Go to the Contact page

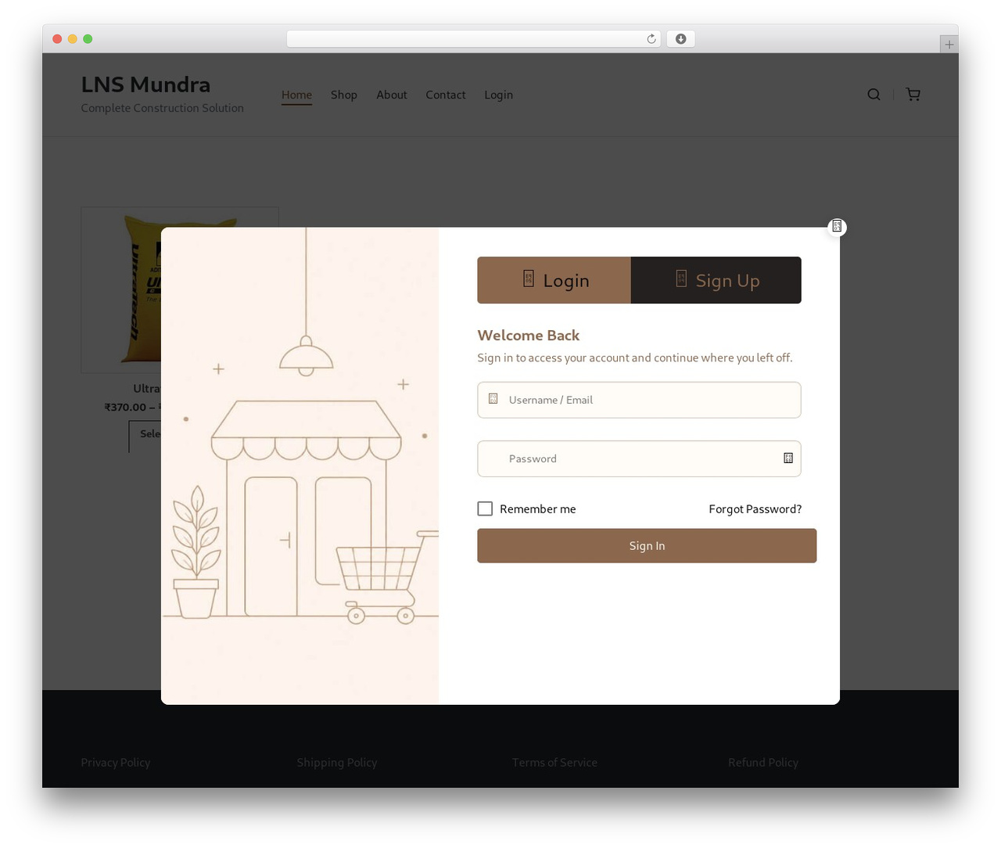[446, 95]
